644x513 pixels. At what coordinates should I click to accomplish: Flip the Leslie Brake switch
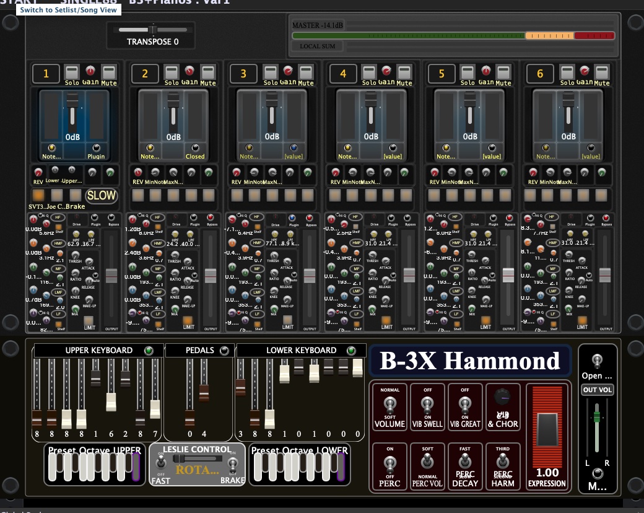coord(233,464)
